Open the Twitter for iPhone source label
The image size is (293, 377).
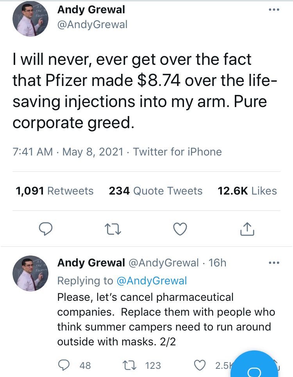coord(177,152)
